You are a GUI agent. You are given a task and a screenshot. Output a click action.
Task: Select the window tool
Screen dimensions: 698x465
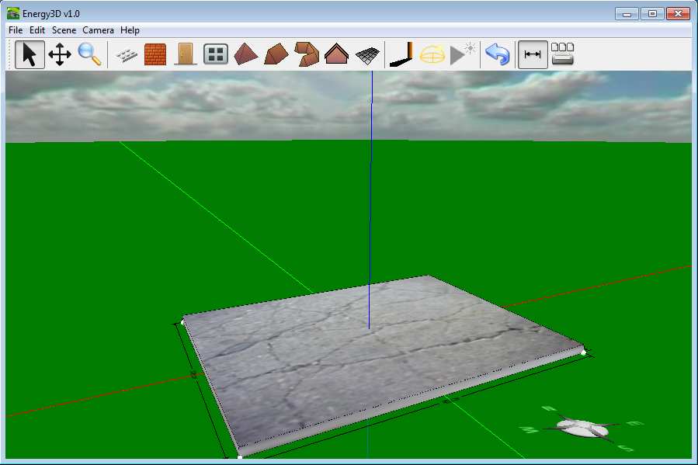216,54
